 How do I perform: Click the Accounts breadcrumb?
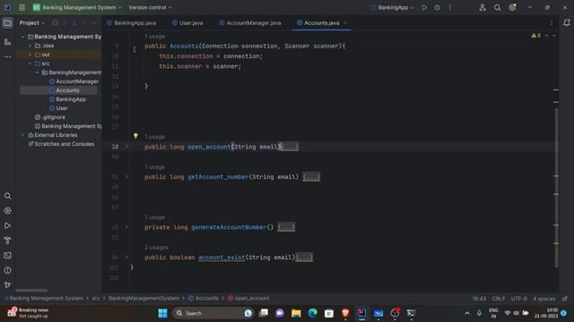204,298
